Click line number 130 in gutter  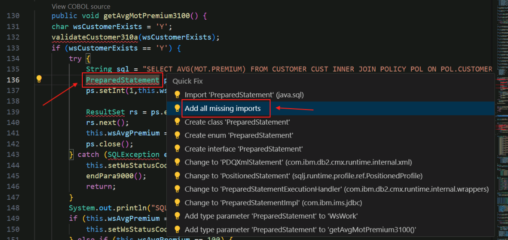point(13,16)
